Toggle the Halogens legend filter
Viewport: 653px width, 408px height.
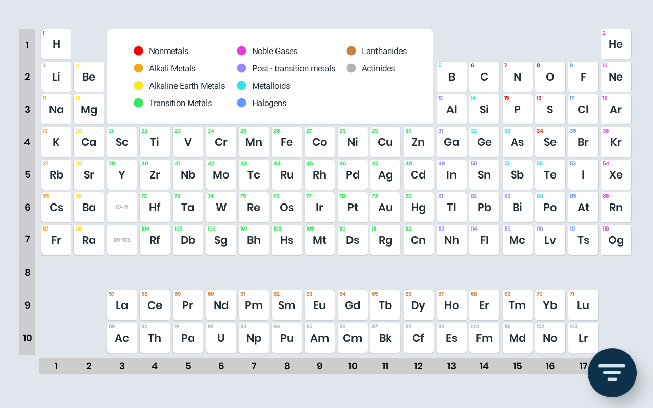tap(269, 103)
